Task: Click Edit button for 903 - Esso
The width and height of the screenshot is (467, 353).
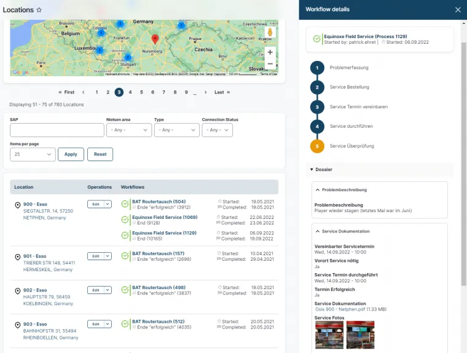Action: point(96,324)
